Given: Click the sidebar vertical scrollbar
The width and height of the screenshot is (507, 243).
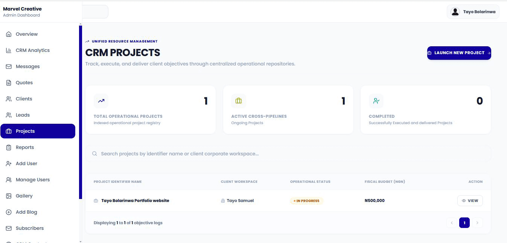Looking at the screenshot, I should pyautogui.click(x=81, y=113).
